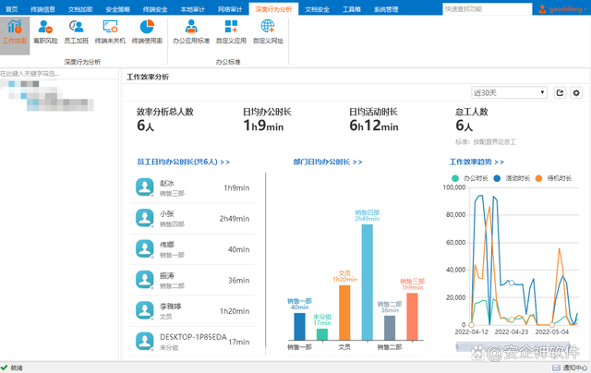
Task: Click 伟娜's employee avatar
Action: pos(145,249)
